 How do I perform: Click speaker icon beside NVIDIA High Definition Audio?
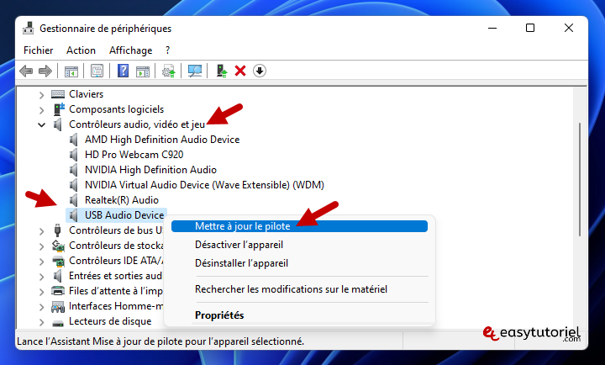[x=73, y=170]
